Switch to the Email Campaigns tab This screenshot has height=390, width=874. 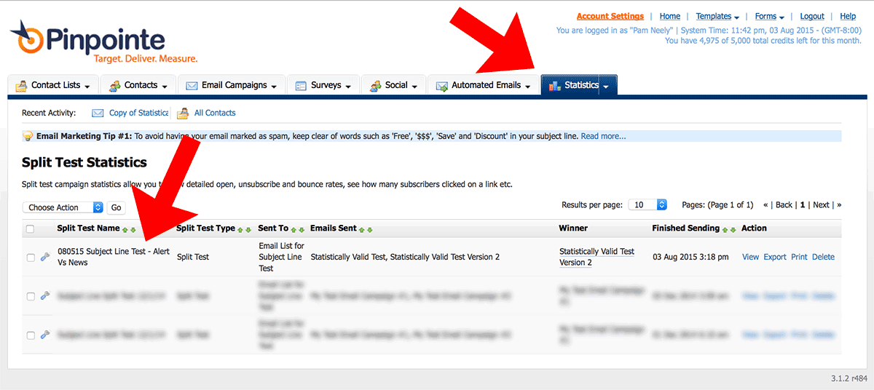point(232,85)
